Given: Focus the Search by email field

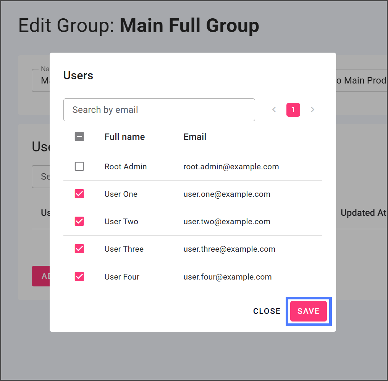Looking at the screenshot, I should point(159,110).
